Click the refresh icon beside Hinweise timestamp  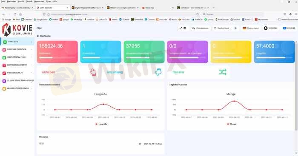point(140,144)
